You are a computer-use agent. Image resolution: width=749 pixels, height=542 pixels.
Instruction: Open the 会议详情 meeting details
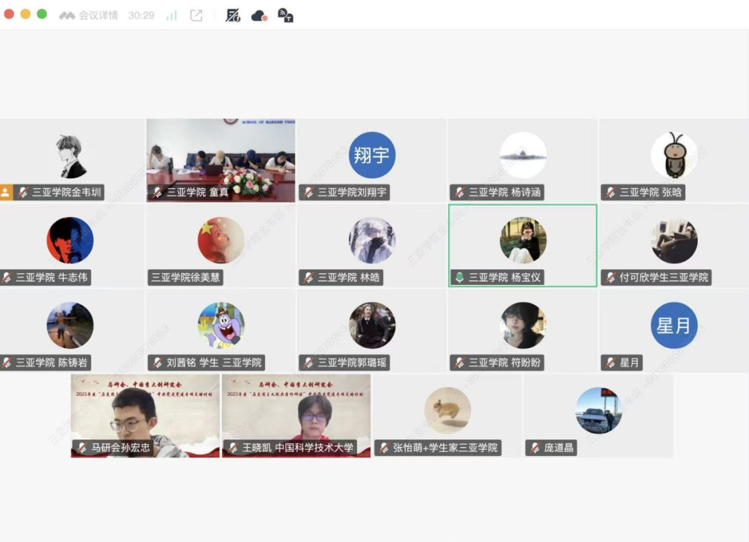click(x=98, y=15)
